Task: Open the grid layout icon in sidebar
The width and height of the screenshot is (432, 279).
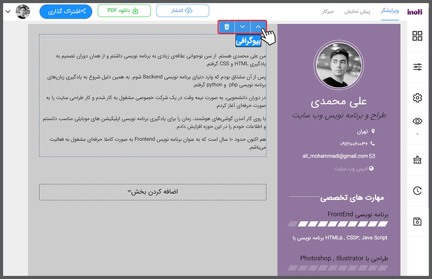Action: point(417,36)
